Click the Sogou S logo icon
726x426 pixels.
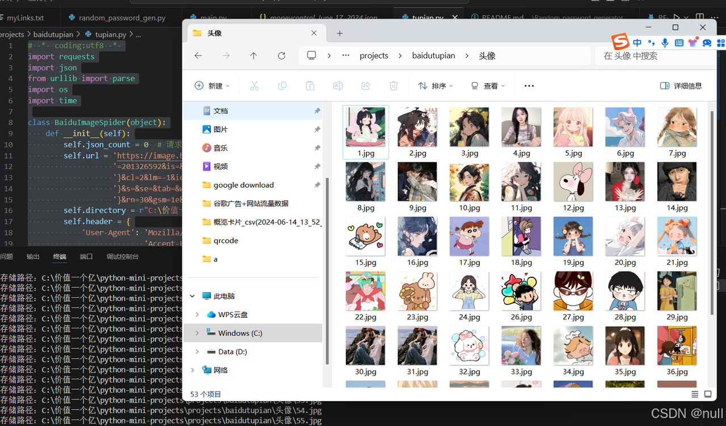[x=621, y=41]
